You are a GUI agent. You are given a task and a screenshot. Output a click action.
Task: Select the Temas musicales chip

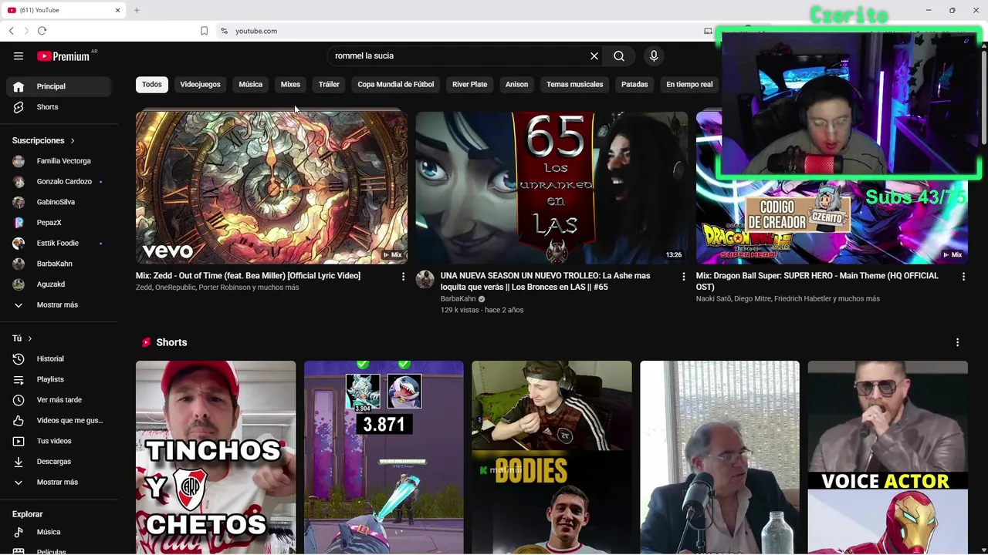[x=574, y=84]
